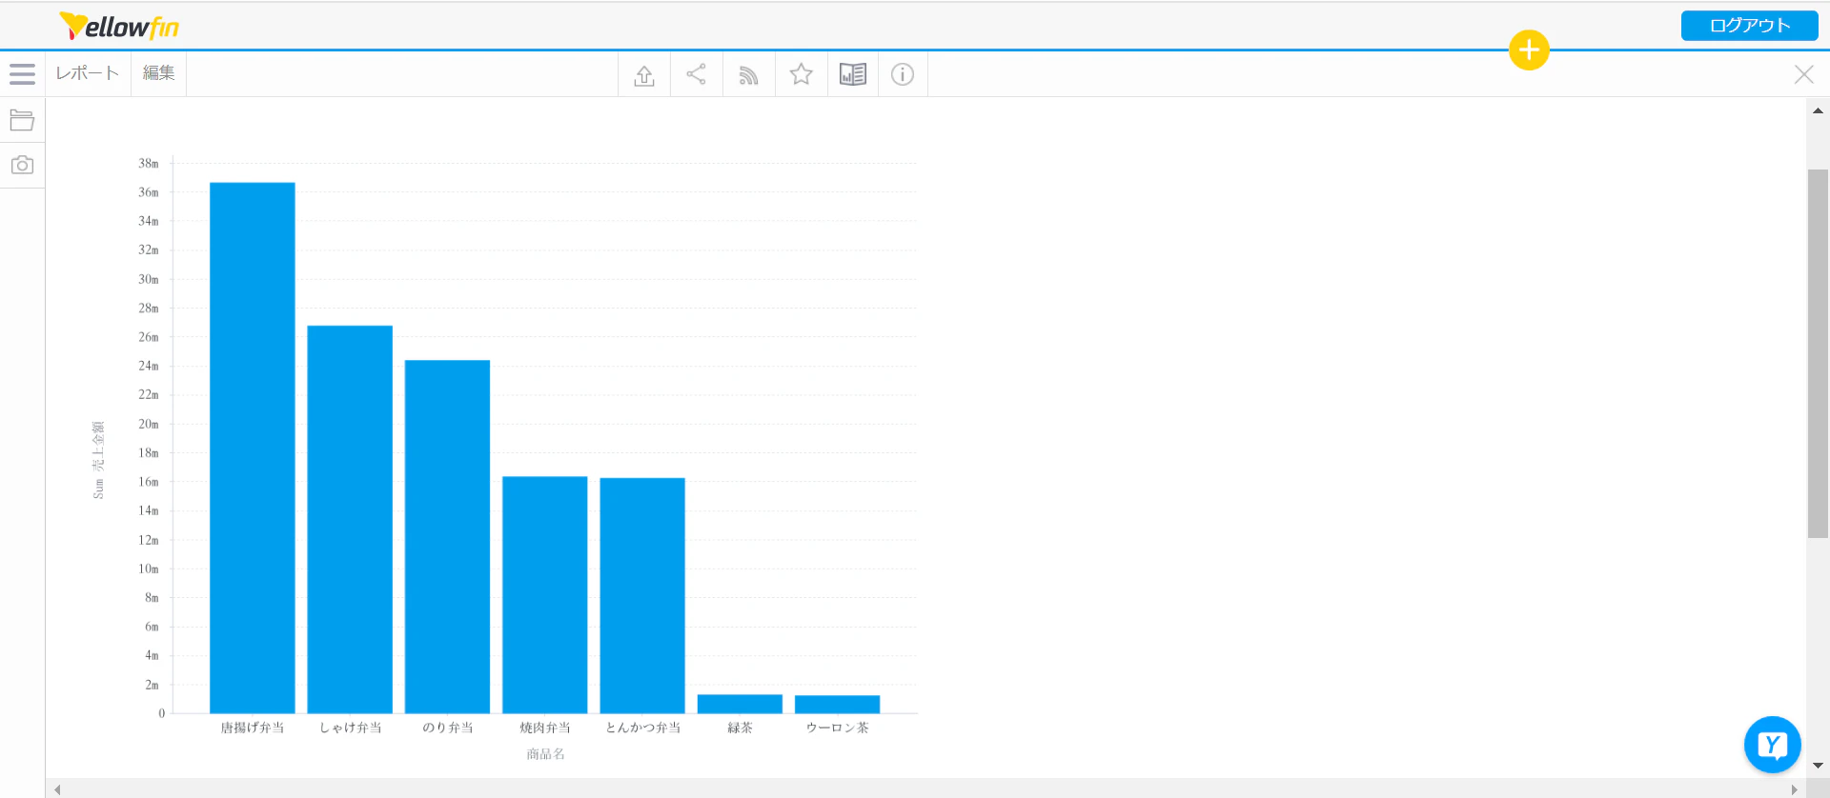This screenshot has width=1830, height=798.
Task: Open the hamburger main menu
Action: tap(22, 74)
